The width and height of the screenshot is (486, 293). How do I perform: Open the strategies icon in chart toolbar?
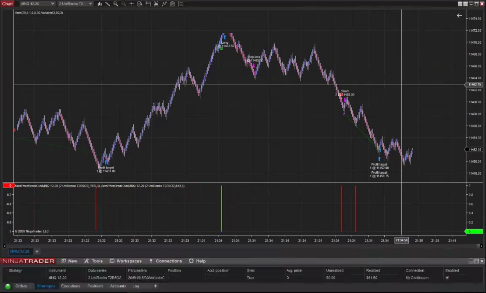pyautogui.click(x=172, y=4)
